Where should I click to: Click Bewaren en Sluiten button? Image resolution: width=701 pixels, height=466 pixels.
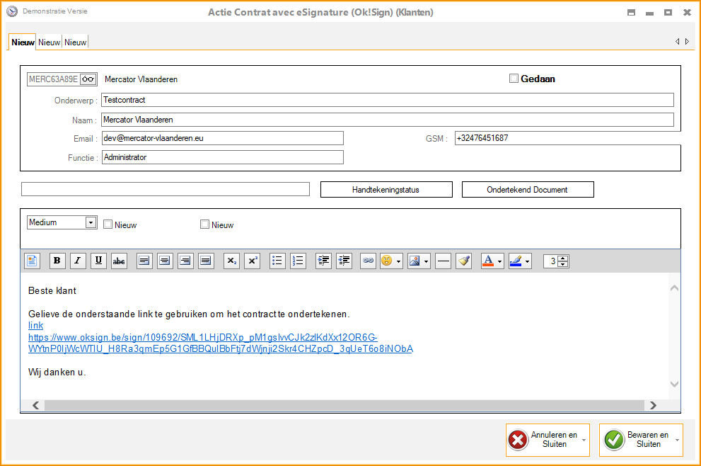(637, 440)
